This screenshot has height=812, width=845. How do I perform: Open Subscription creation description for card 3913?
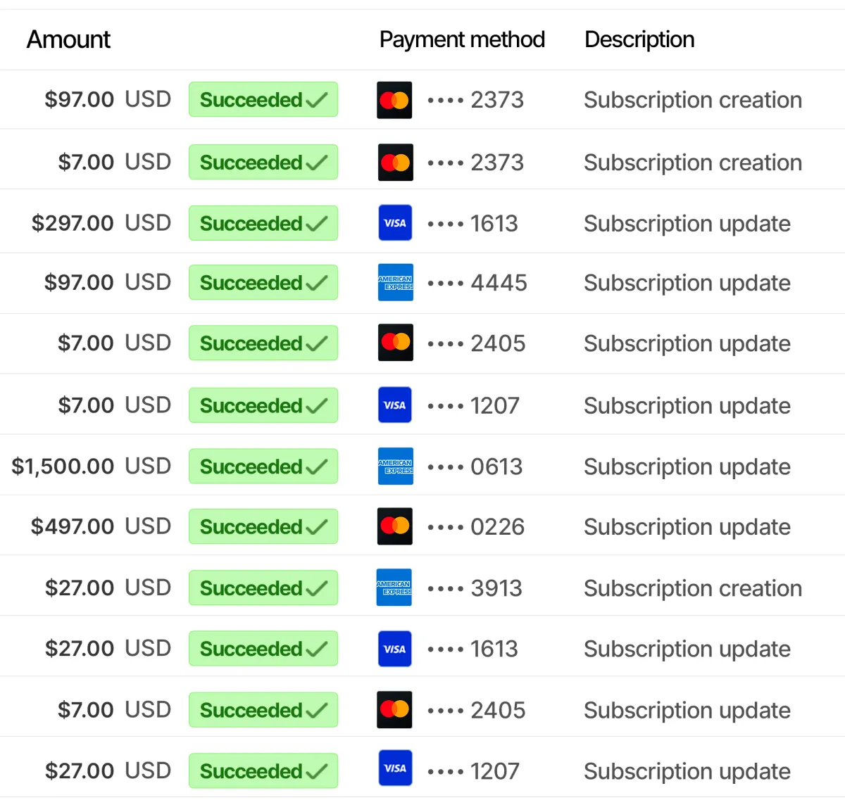[x=693, y=588]
